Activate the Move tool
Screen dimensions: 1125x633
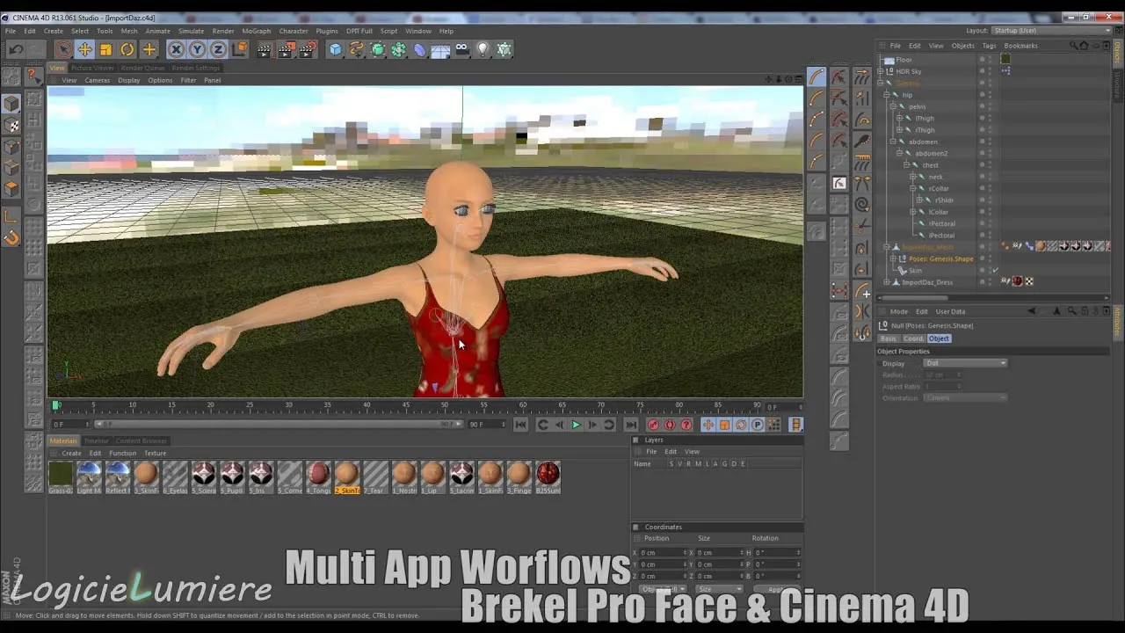[x=84, y=50]
